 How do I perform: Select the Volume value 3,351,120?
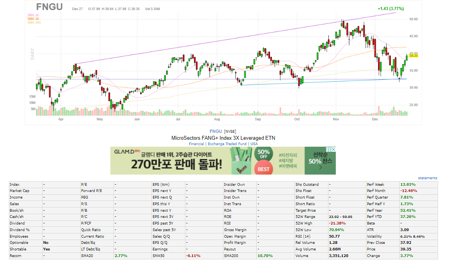(x=339, y=256)
